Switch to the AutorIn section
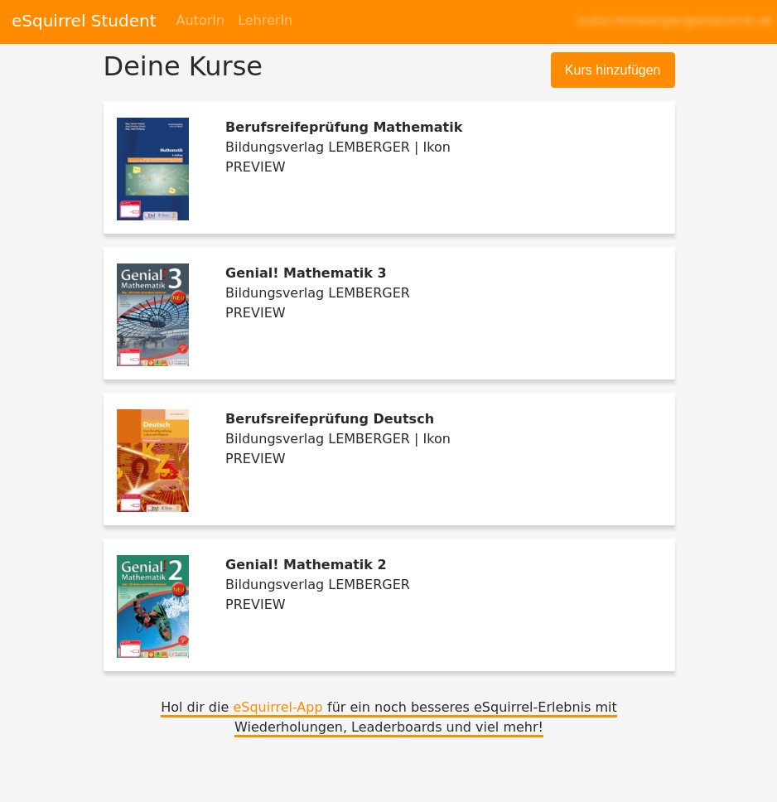 coord(200,21)
